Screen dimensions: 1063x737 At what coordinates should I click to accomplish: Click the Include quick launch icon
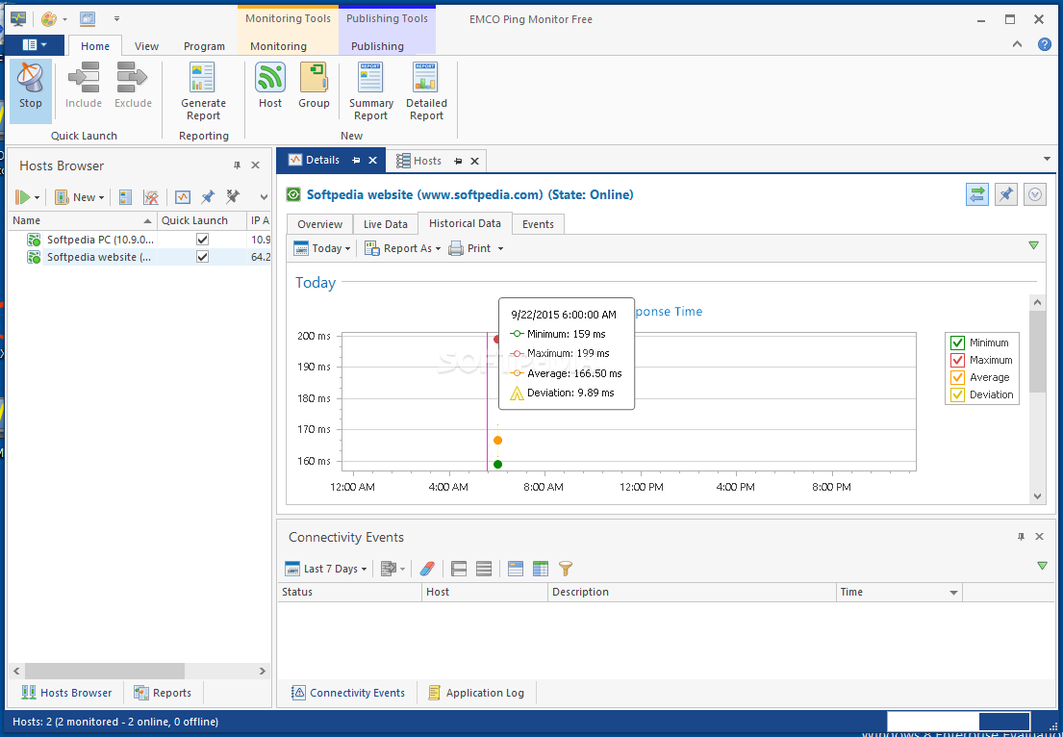(x=84, y=86)
